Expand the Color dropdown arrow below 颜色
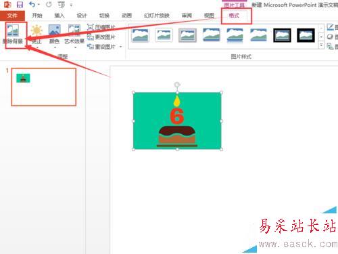The image size is (338, 254). click(x=55, y=47)
